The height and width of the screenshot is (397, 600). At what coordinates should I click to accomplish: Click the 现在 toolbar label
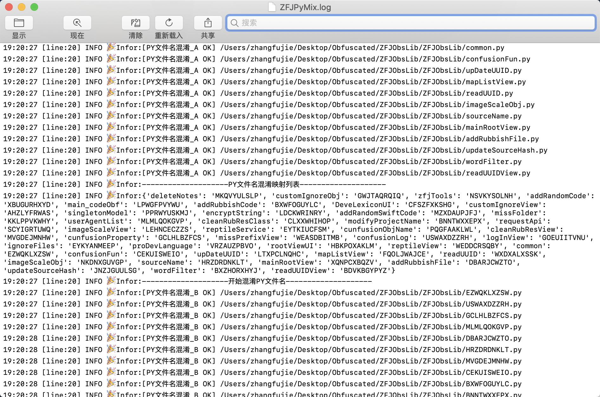click(77, 35)
